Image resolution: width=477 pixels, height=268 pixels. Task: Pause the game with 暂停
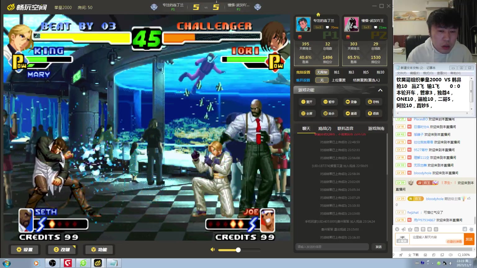tap(329, 102)
